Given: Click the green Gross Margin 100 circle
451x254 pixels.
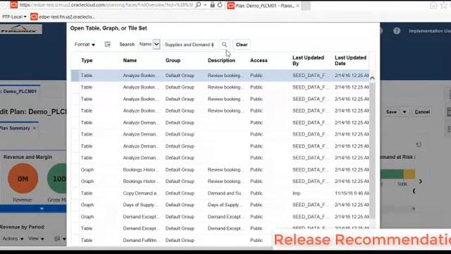Looking at the screenshot, I should [57, 179].
